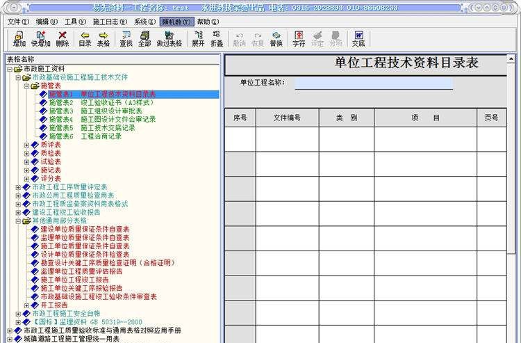Image resolution: width=521 pixels, height=343 pixels.
Task: Click the 替换 replace toolbar icon
Action: click(276, 38)
